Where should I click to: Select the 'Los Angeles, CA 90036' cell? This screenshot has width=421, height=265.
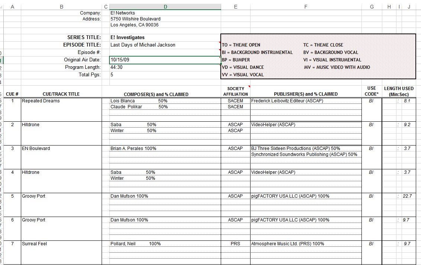(x=165, y=25)
